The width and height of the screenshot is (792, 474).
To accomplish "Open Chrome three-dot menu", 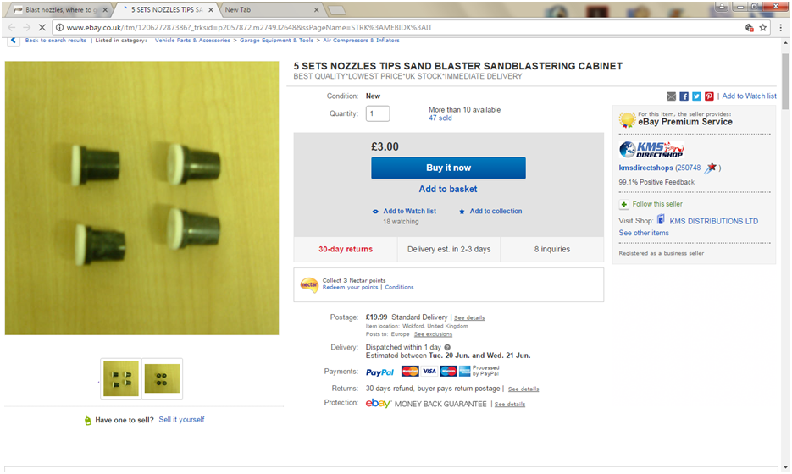I will point(780,27).
